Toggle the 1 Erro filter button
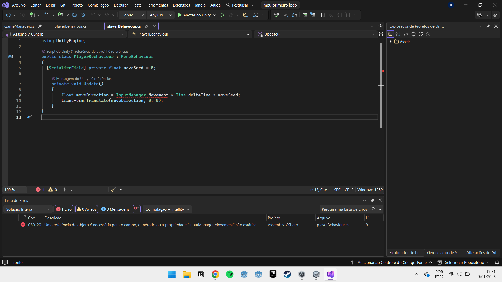This screenshot has height=282, width=502. coord(64,209)
